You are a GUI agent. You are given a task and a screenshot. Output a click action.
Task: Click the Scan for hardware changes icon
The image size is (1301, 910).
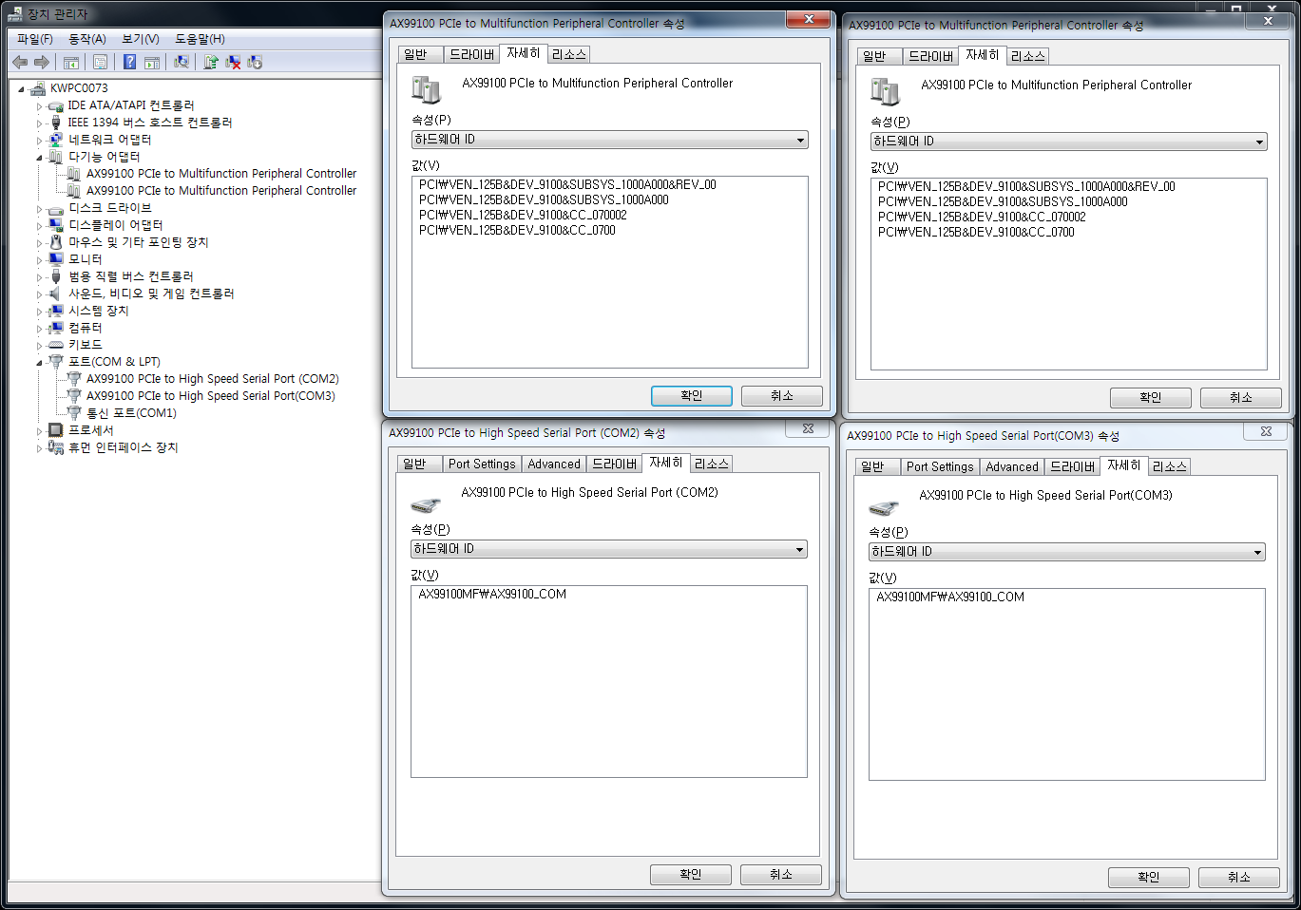pos(182,62)
